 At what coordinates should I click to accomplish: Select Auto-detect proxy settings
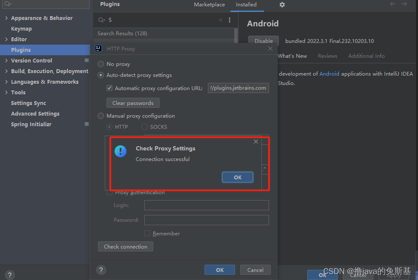[x=101, y=75]
